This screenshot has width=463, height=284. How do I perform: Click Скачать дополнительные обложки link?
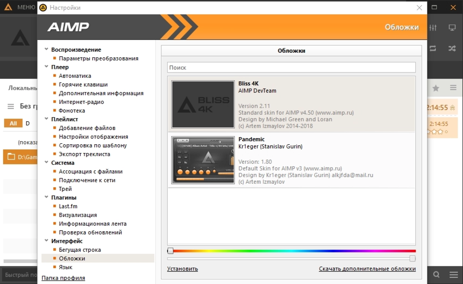coord(367,269)
